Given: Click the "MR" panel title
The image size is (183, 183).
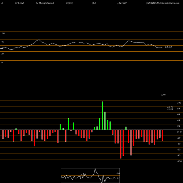Looking at the screenshot, I should click(163, 95).
